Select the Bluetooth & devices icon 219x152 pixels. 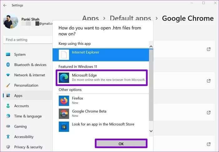(8, 65)
